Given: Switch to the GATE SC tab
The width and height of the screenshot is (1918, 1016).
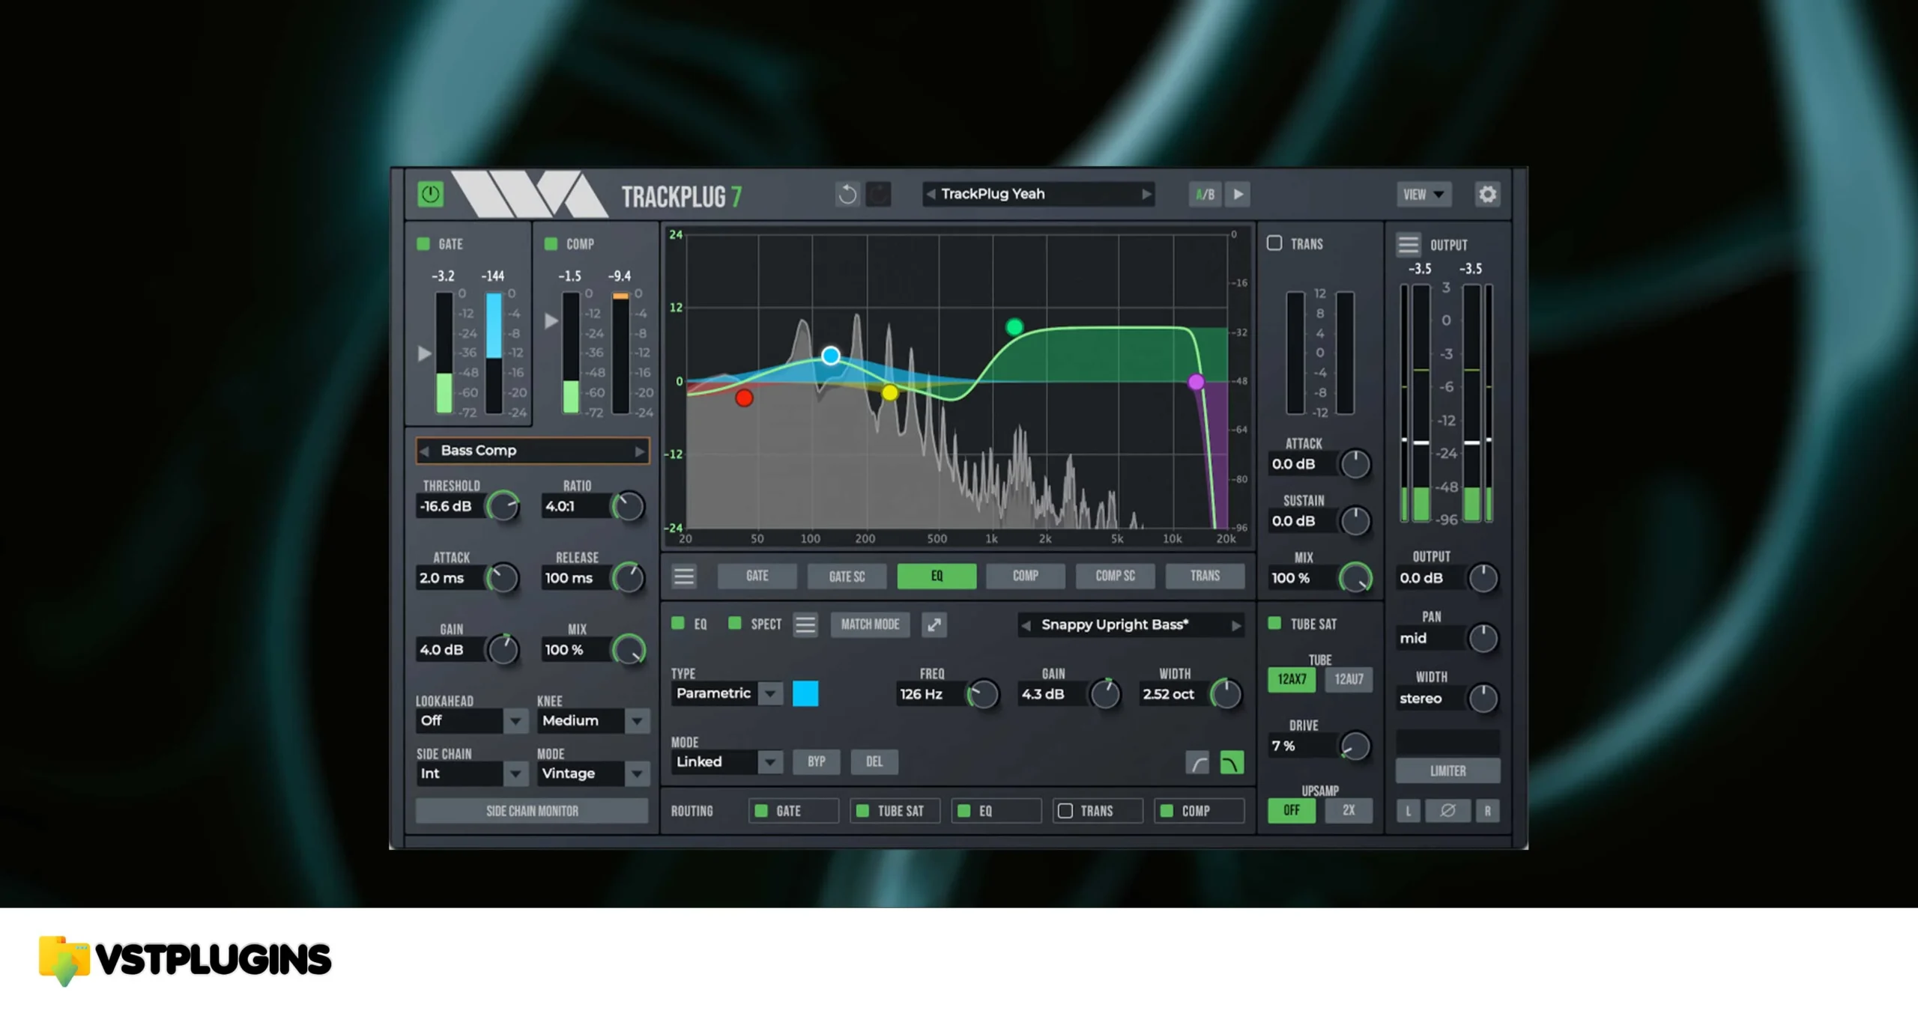Looking at the screenshot, I should (x=847, y=576).
